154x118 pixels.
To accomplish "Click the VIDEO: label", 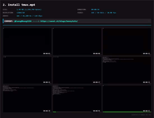I will pyautogui.click(x=80, y=13).
